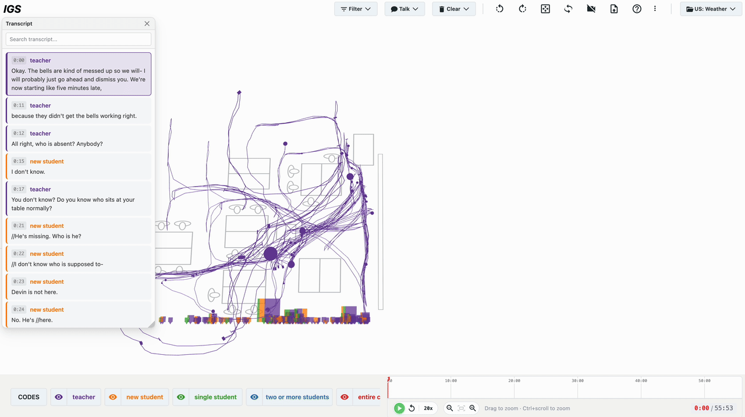Click the sync/refresh arrows icon near the video icon

(568, 9)
